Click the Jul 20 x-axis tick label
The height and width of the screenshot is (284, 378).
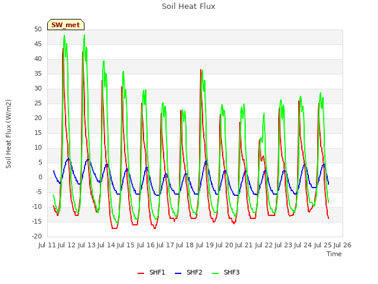point(224,245)
